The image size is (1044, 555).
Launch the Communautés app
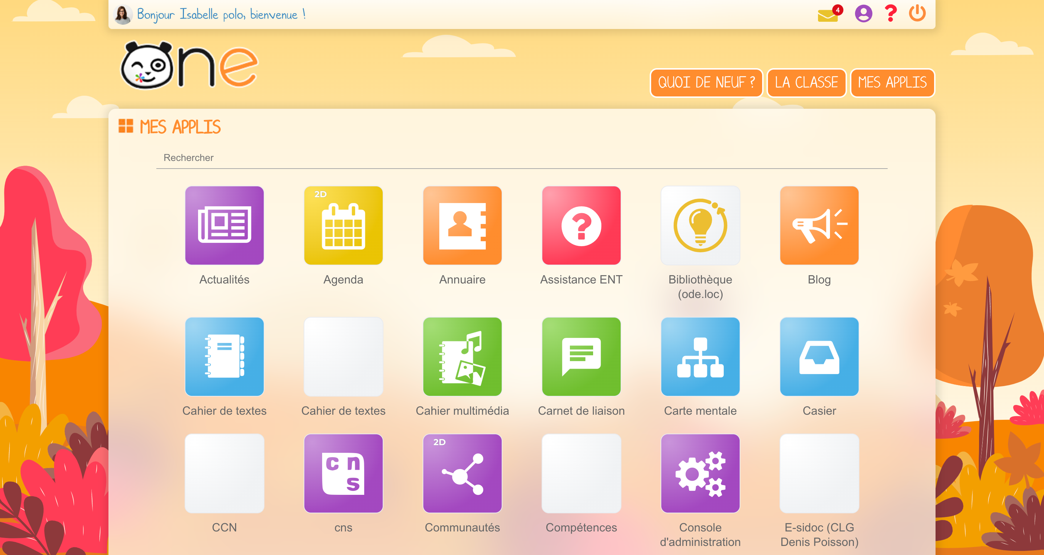(x=463, y=473)
